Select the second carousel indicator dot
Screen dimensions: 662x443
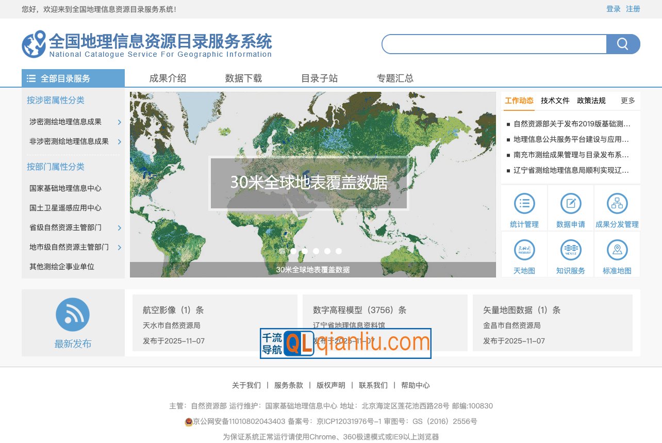pyautogui.click(x=293, y=251)
